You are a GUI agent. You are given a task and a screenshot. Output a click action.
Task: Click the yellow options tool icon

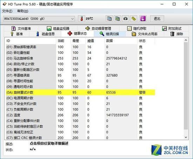pos(134,19)
